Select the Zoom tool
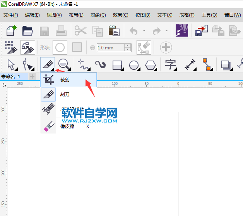243x216 pixels. coord(64,64)
